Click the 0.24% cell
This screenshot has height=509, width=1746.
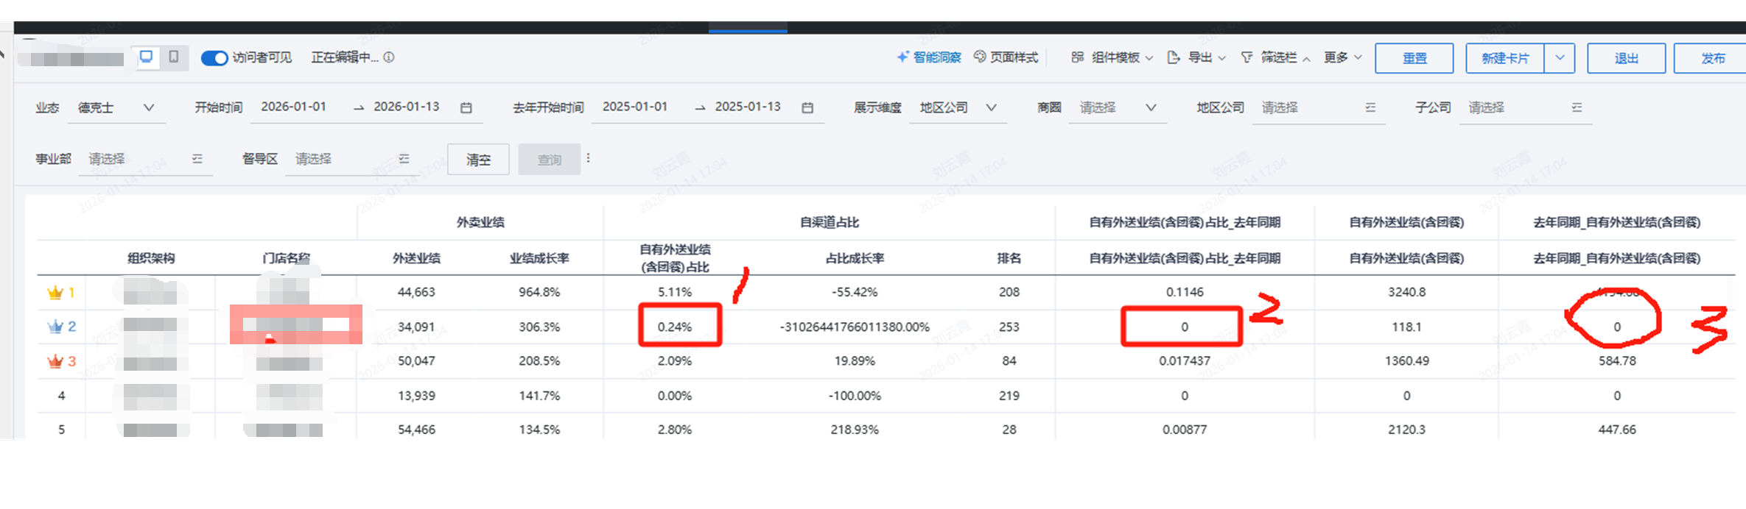point(675,327)
